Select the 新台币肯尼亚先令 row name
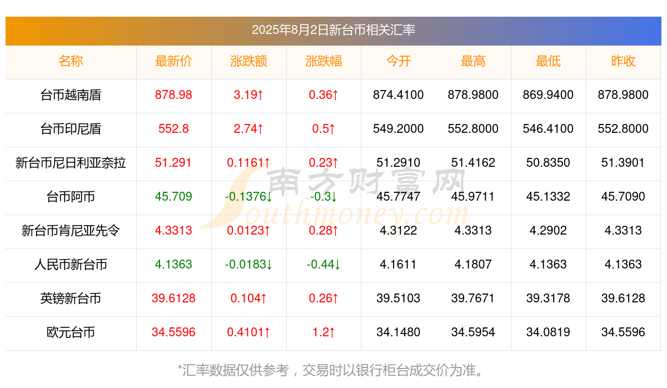 [x=71, y=231]
